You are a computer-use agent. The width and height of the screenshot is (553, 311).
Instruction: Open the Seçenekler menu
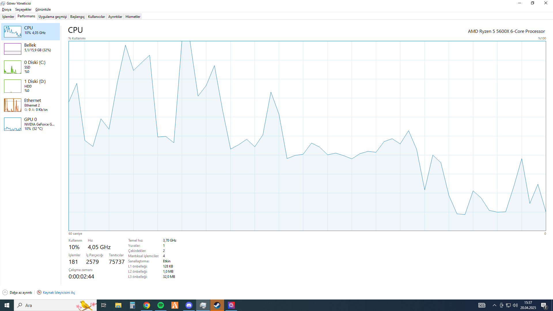point(23,10)
